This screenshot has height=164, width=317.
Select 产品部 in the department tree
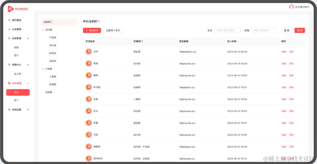(53, 37)
